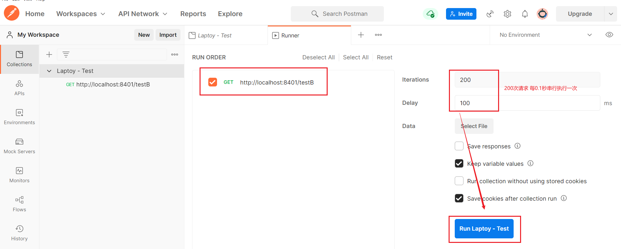621x249 pixels.
Task: Collapse the Laptoy - Test collection
Action: click(49, 71)
